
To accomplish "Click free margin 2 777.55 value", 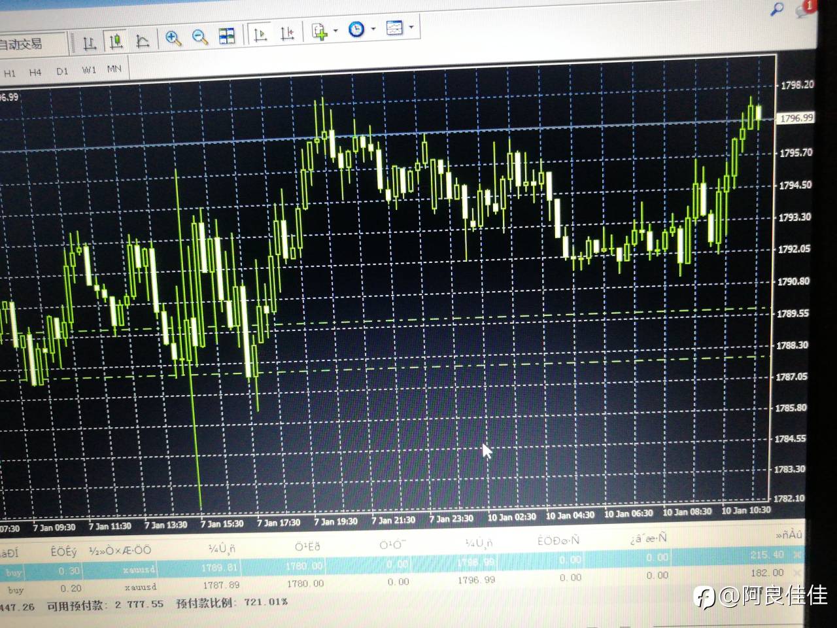I will click(x=139, y=604).
